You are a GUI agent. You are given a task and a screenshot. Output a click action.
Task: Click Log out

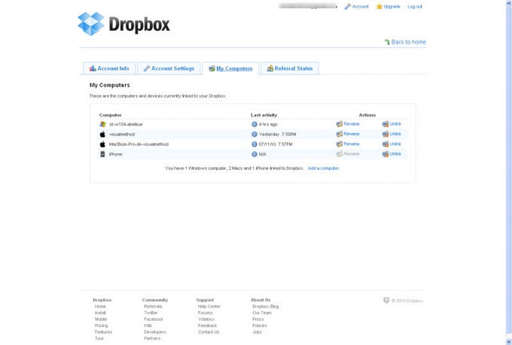point(415,7)
